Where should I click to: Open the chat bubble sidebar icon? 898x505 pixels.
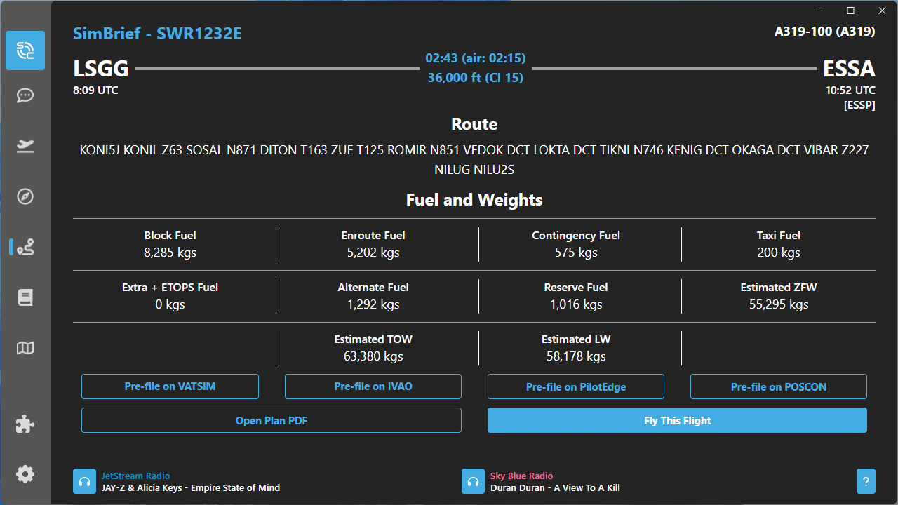(25, 95)
